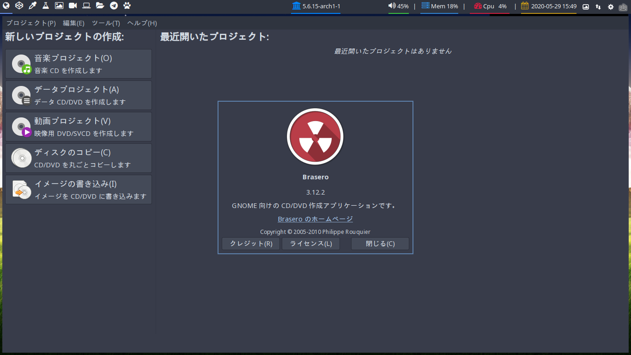Click the open folder icon in the top panel
This screenshot has width=631, height=355.
click(x=100, y=6)
